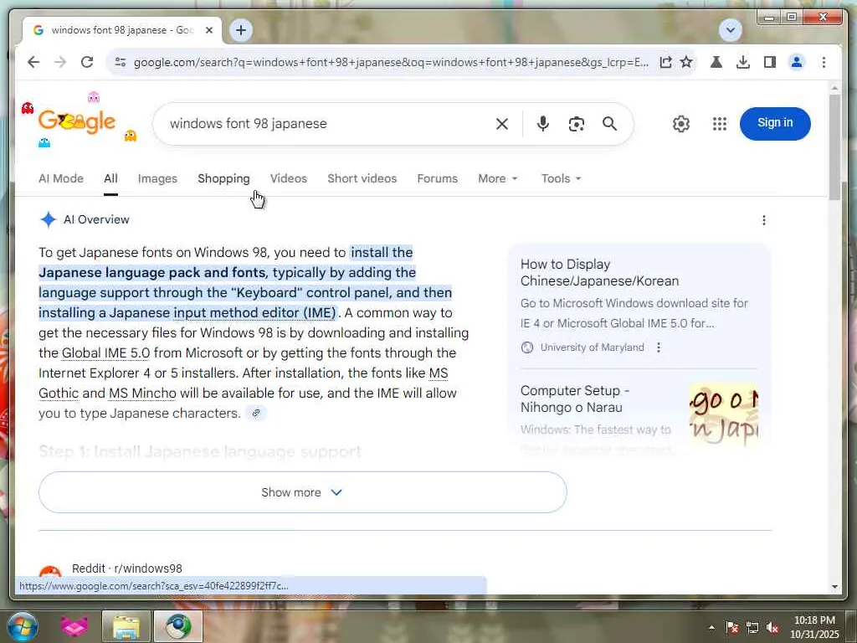Open Reddit r/windows98 result

pyautogui.click(x=127, y=568)
